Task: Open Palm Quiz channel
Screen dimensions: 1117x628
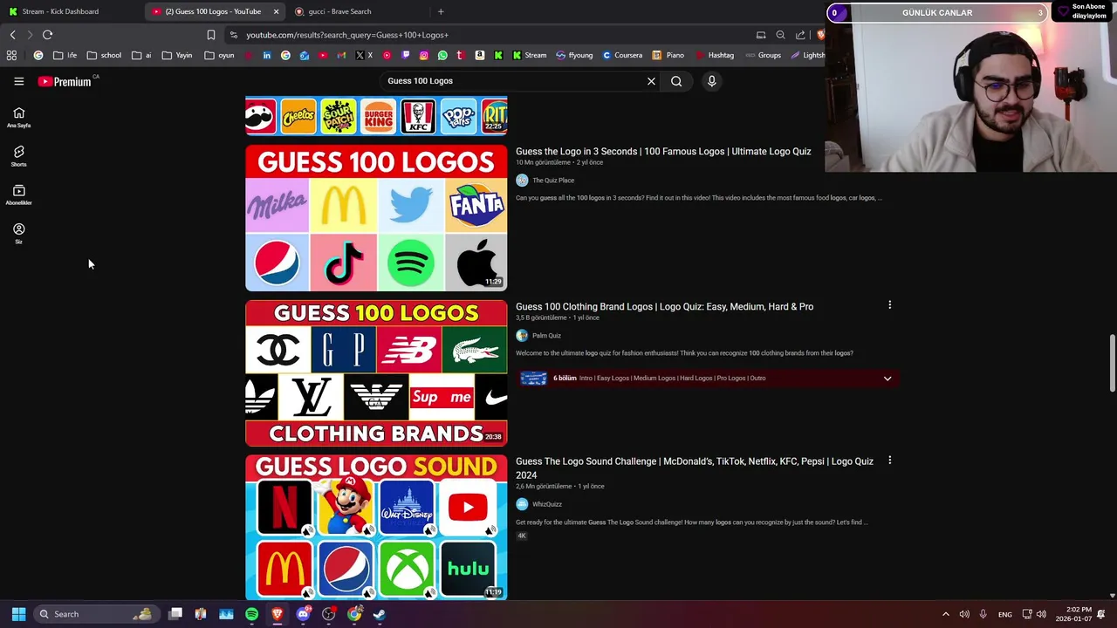Action: (546, 336)
